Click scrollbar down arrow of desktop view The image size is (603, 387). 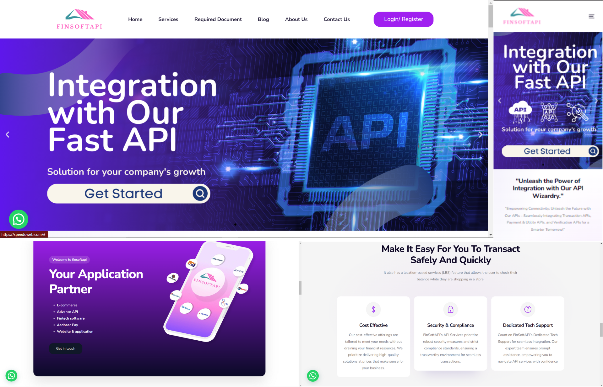tap(491, 235)
